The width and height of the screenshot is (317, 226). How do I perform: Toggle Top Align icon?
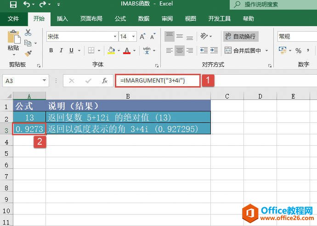(x=170, y=37)
